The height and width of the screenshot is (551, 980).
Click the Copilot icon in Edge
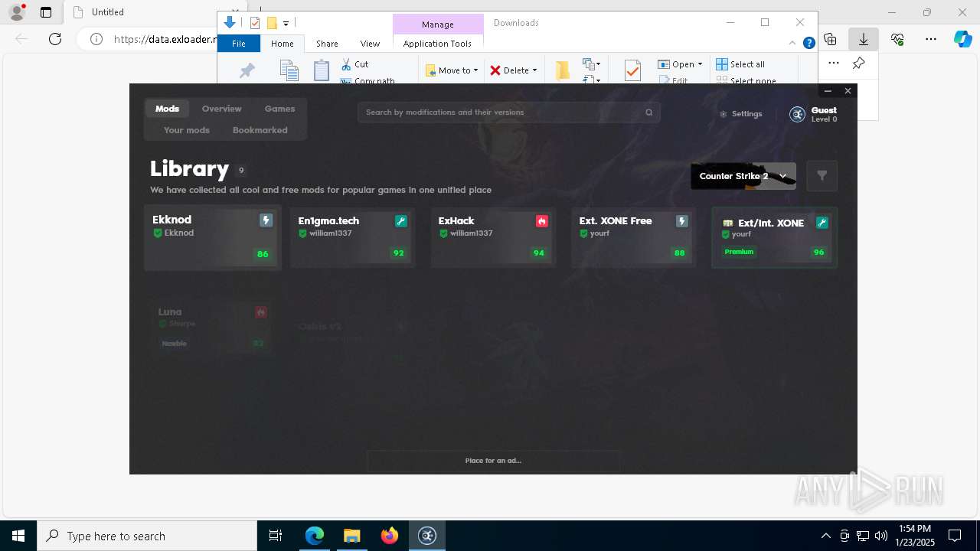pos(962,39)
